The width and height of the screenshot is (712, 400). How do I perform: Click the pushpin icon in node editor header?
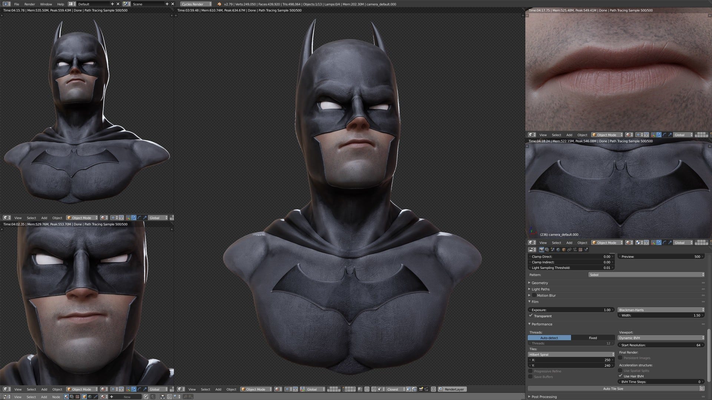coord(146,397)
